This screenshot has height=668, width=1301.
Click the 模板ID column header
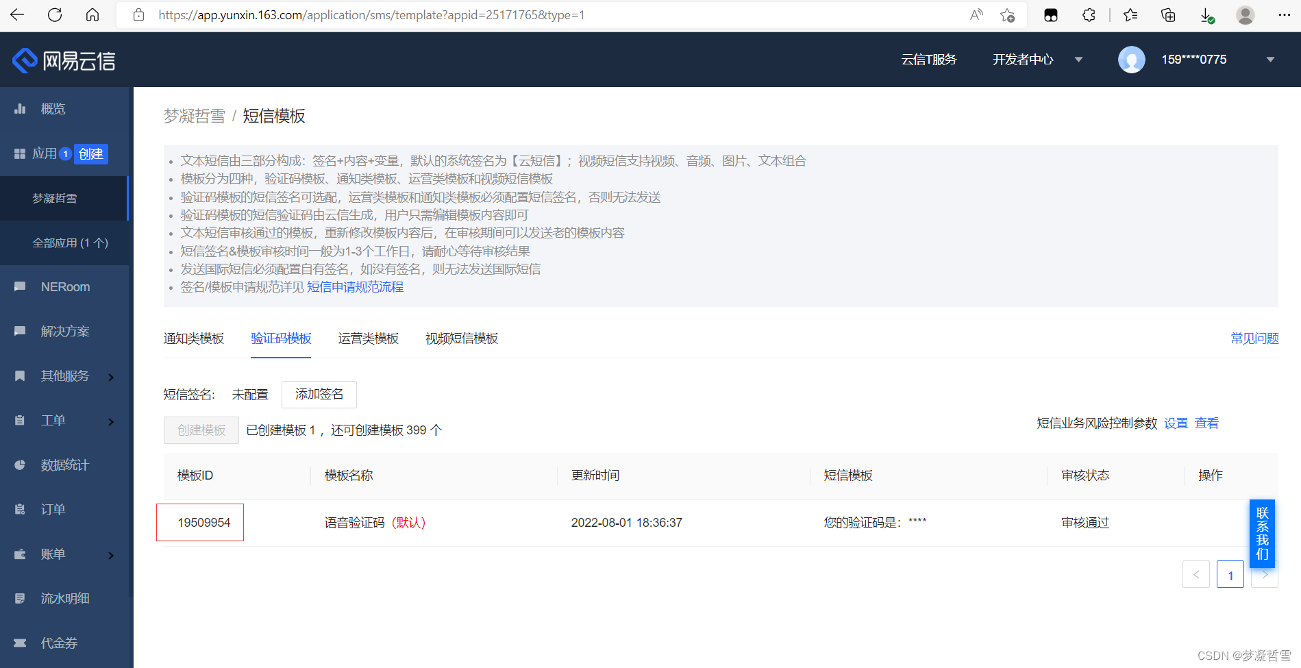tap(195, 475)
